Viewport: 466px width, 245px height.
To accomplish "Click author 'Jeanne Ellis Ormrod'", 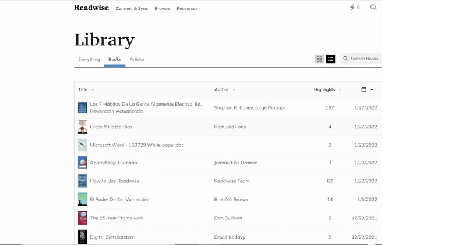I will pos(236,163).
